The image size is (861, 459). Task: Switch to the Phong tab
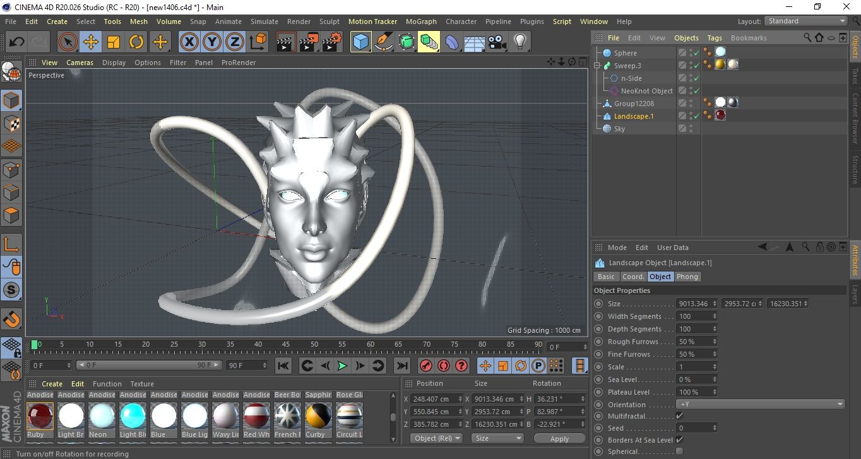coord(687,277)
